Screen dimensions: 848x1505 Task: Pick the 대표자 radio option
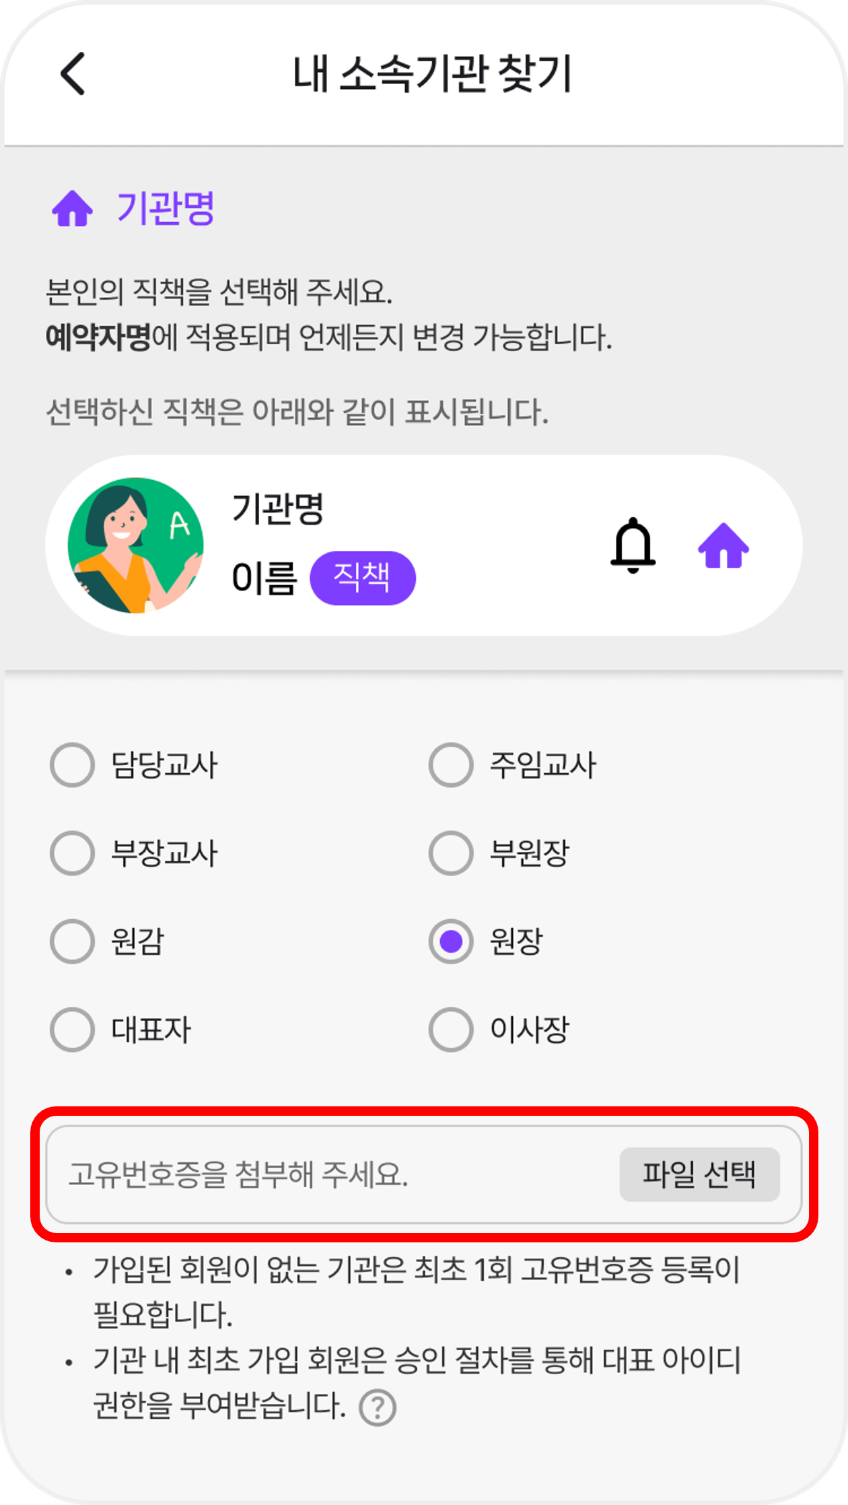coord(72,1030)
